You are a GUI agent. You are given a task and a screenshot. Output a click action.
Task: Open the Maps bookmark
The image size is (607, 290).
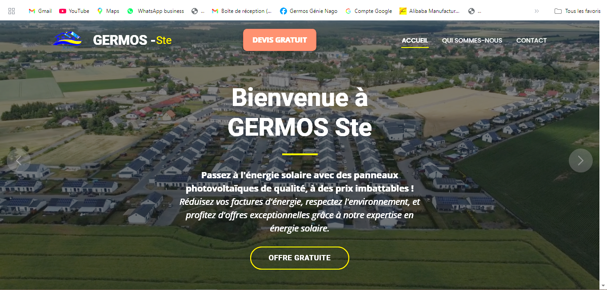(108, 11)
